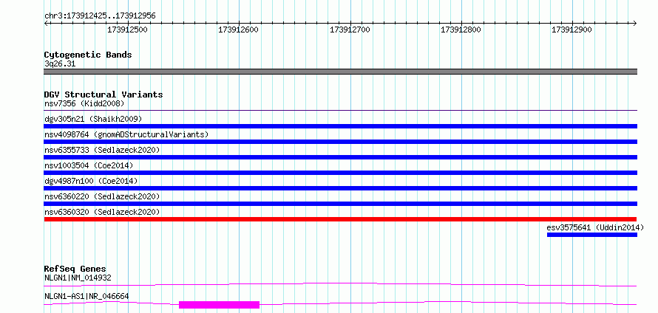Open the Cytogenetic Bands track heading

pyautogui.click(x=88, y=55)
